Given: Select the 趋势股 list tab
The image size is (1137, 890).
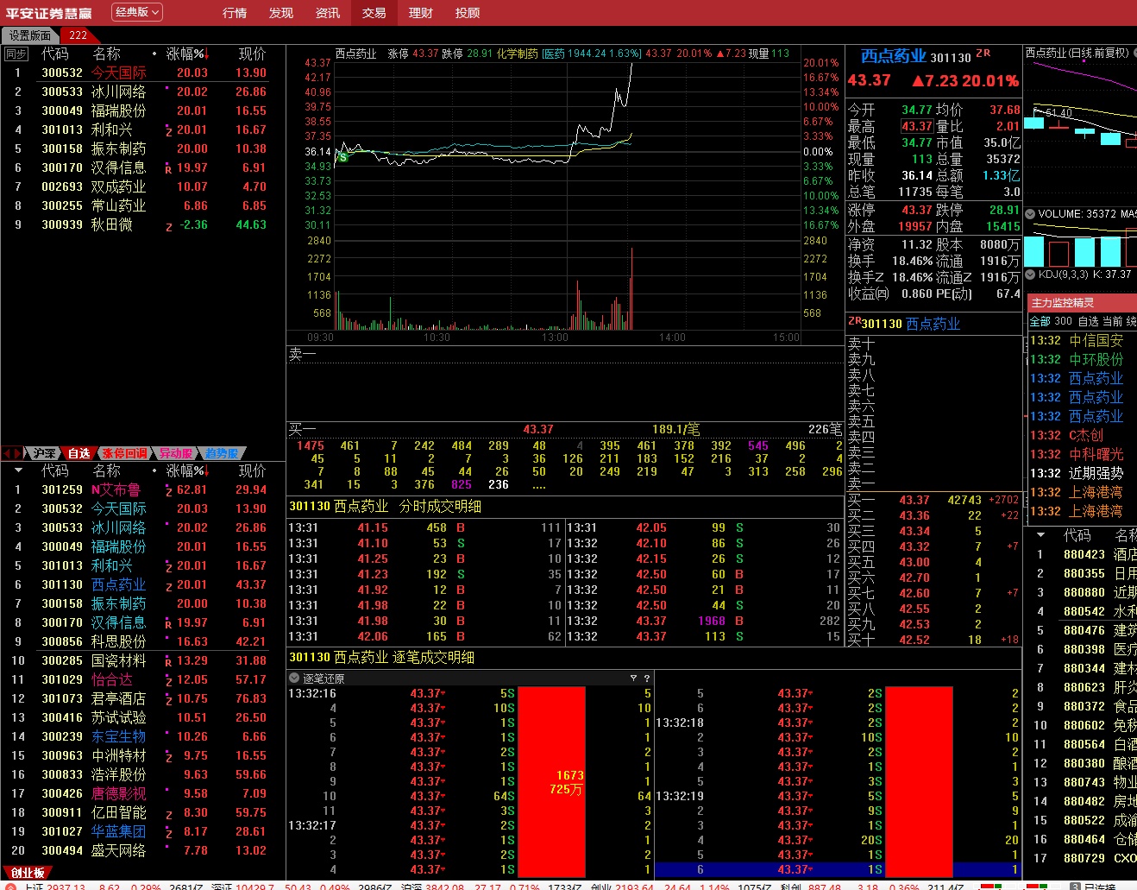Looking at the screenshot, I should point(223,453).
